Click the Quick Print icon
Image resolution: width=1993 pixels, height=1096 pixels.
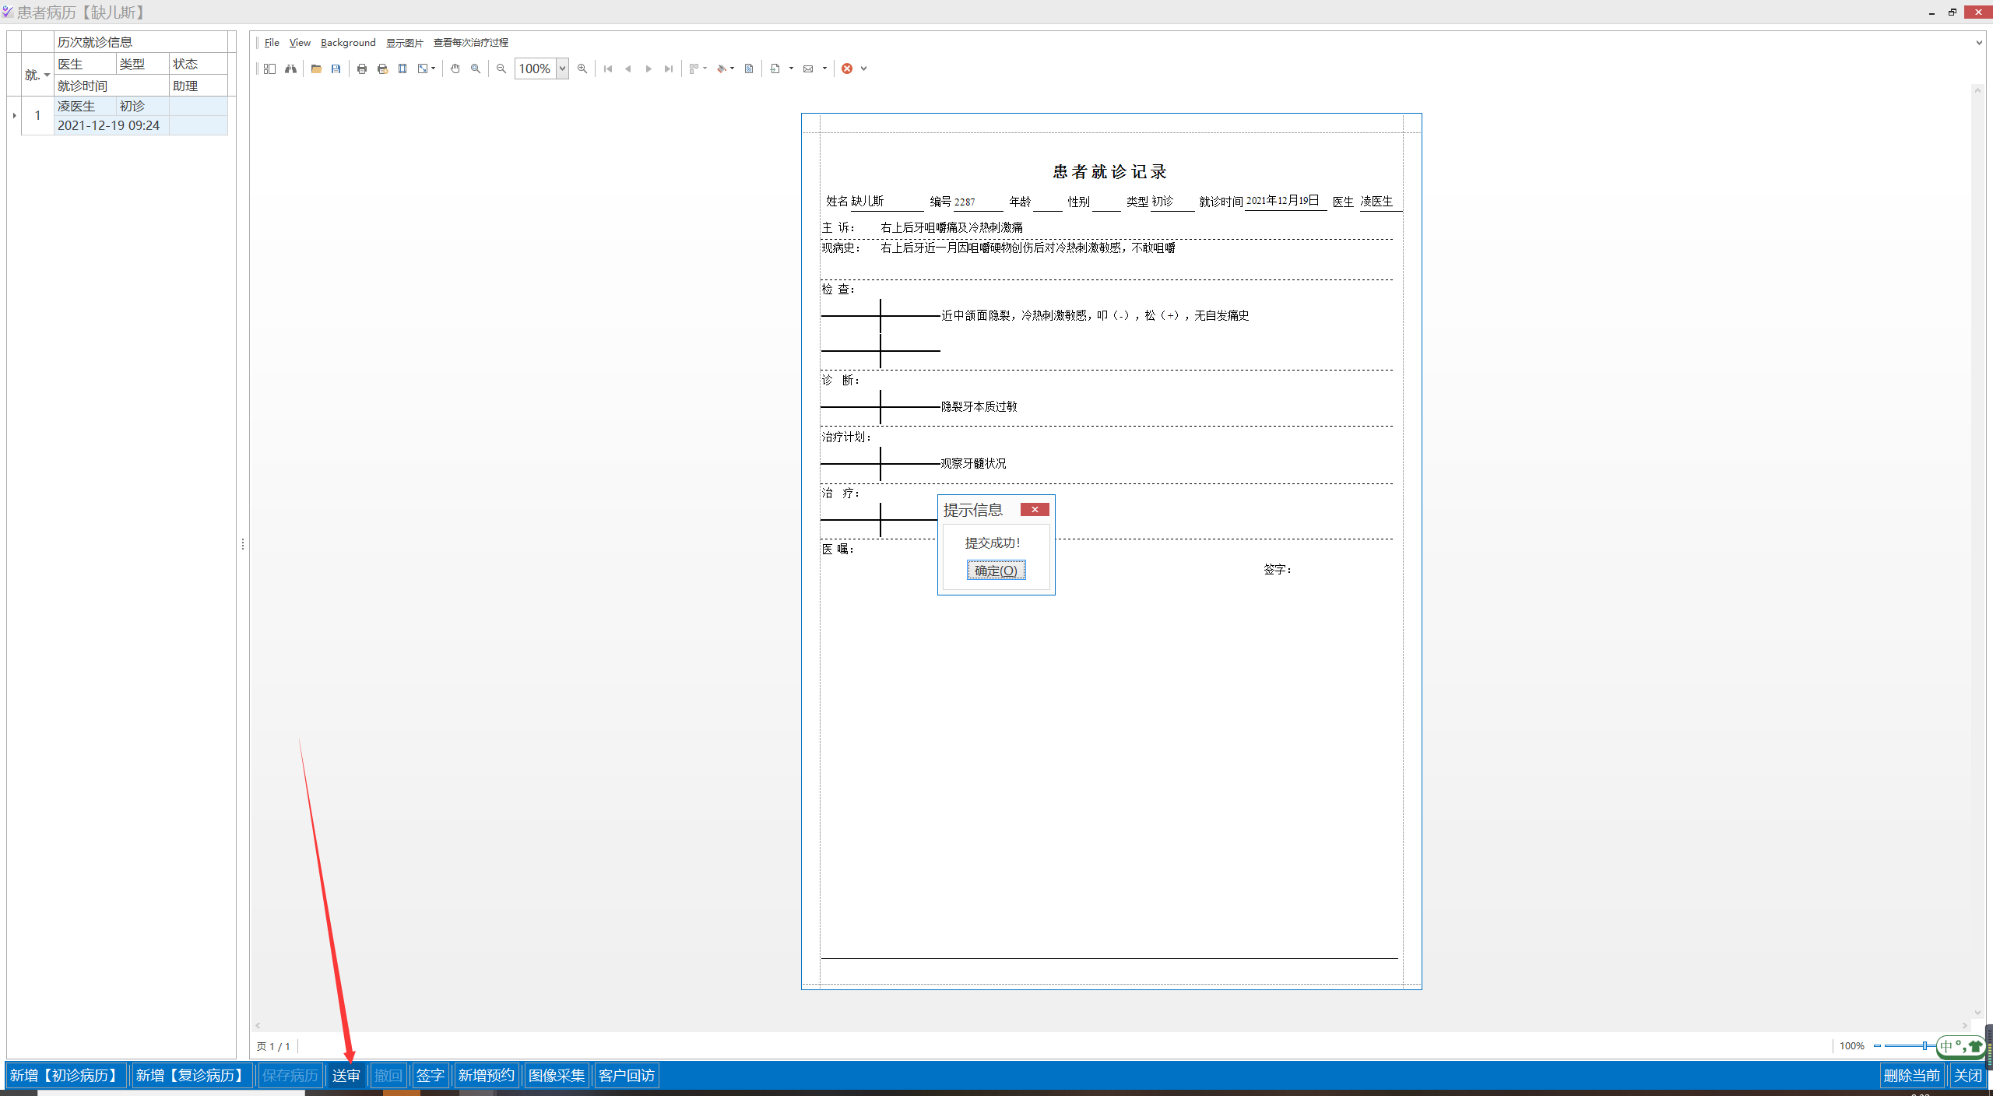click(382, 68)
